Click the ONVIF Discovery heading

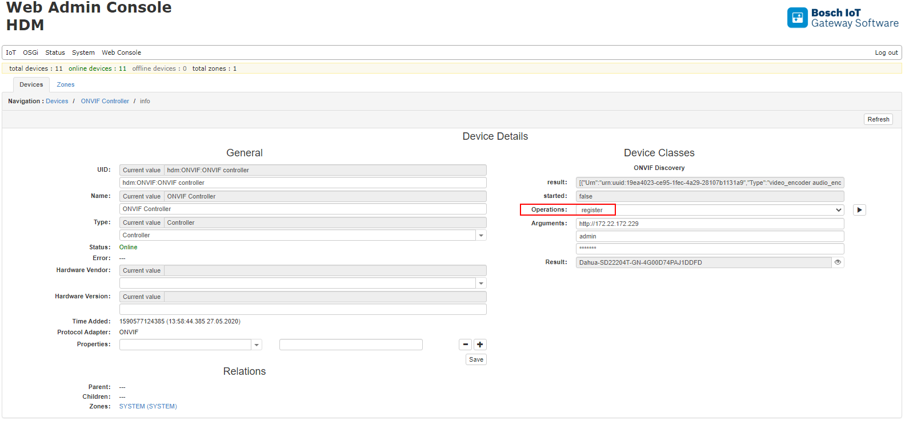[x=659, y=168]
